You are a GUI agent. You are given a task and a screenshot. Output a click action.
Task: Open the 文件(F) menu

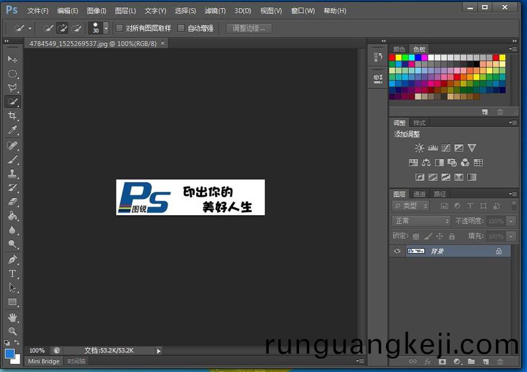pyautogui.click(x=37, y=11)
